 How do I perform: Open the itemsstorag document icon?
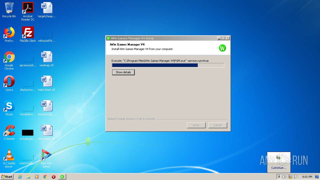(46, 108)
